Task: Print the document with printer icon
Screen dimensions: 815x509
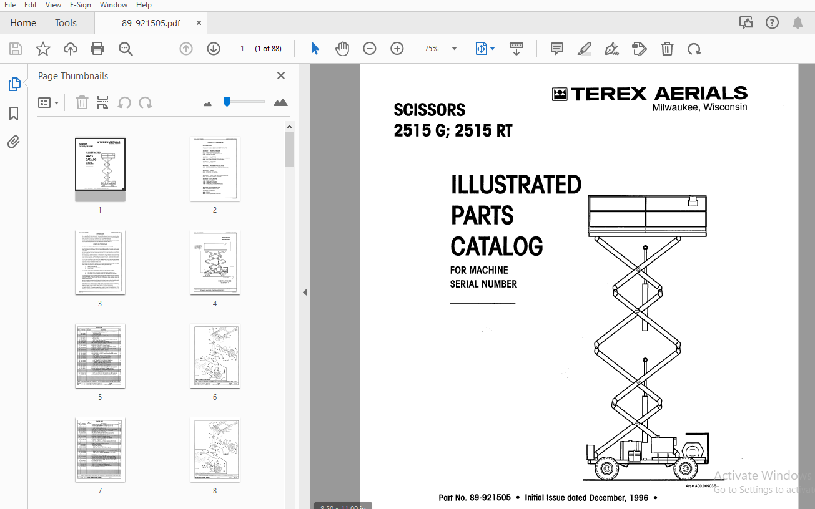Action: 97,49
